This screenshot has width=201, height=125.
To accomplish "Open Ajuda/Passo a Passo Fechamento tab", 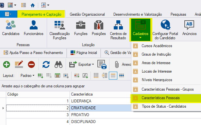I will (33, 53).
